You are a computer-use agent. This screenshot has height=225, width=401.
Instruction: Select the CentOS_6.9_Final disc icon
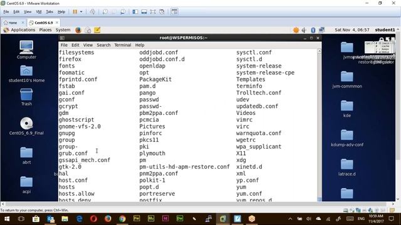tap(26, 126)
